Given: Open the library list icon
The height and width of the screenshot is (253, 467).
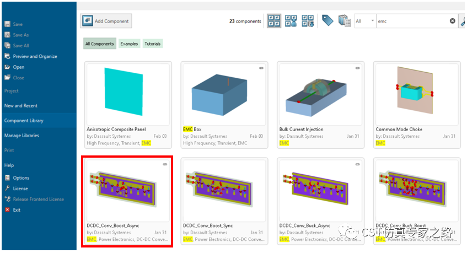Looking at the screenshot, I should [x=345, y=21].
